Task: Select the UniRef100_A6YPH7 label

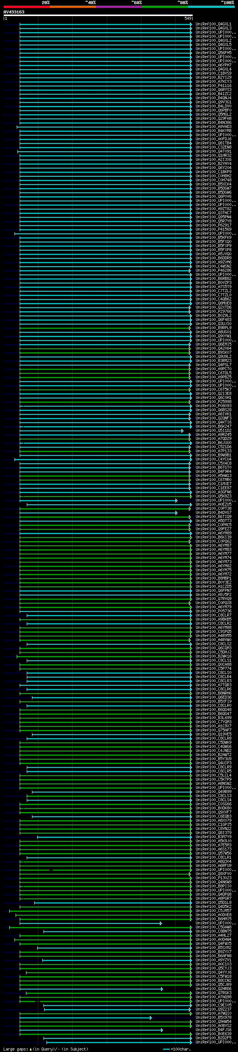Action: click(213, 65)
